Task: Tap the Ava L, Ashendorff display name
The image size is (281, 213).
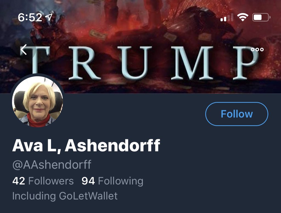Action: [x=86, y=145]
